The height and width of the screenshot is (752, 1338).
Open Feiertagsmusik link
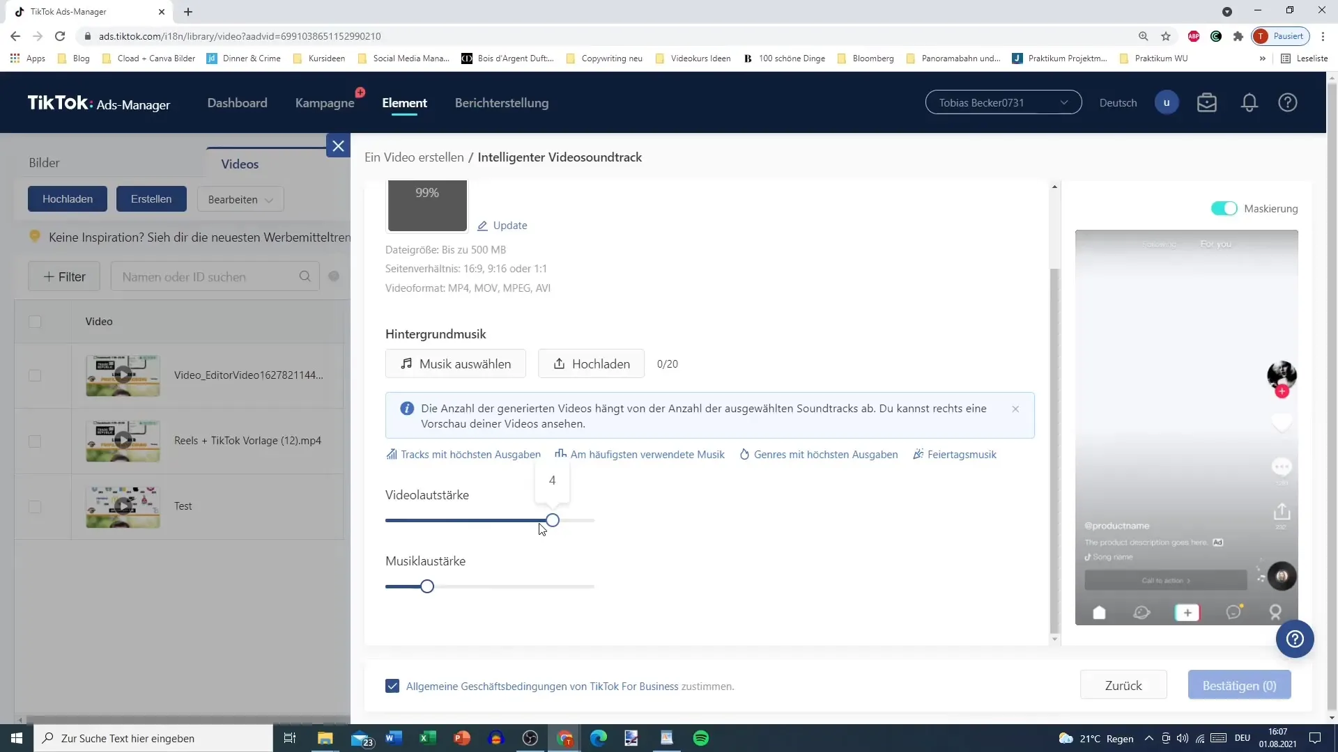(x=955, y=455)
